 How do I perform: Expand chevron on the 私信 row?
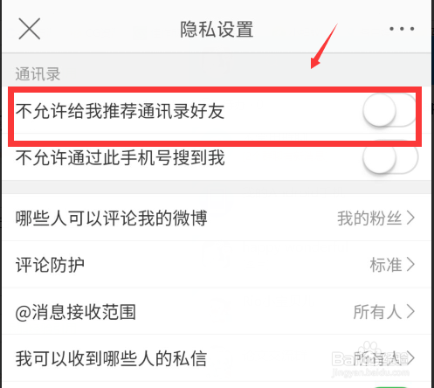pyautogui.click(x=410, y=358)
